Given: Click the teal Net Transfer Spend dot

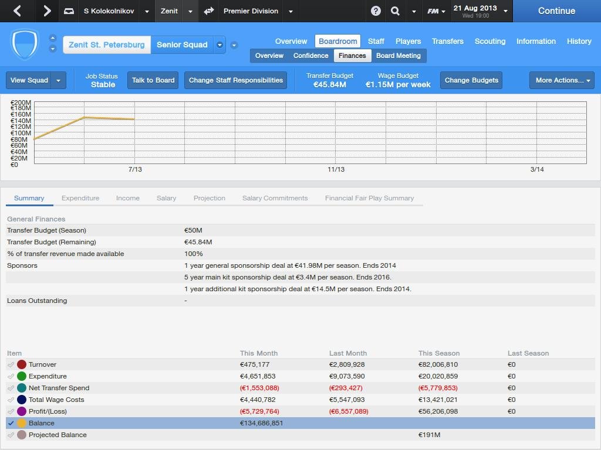Looking at the screenshot, I should point(22,388).
